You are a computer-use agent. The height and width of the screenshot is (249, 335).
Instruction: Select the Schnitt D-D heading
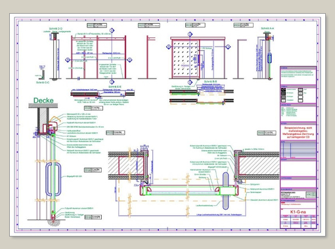tap(56, 29)
